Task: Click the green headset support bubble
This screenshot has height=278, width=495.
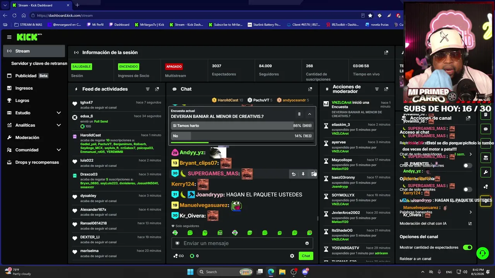Action: point(482,253)
